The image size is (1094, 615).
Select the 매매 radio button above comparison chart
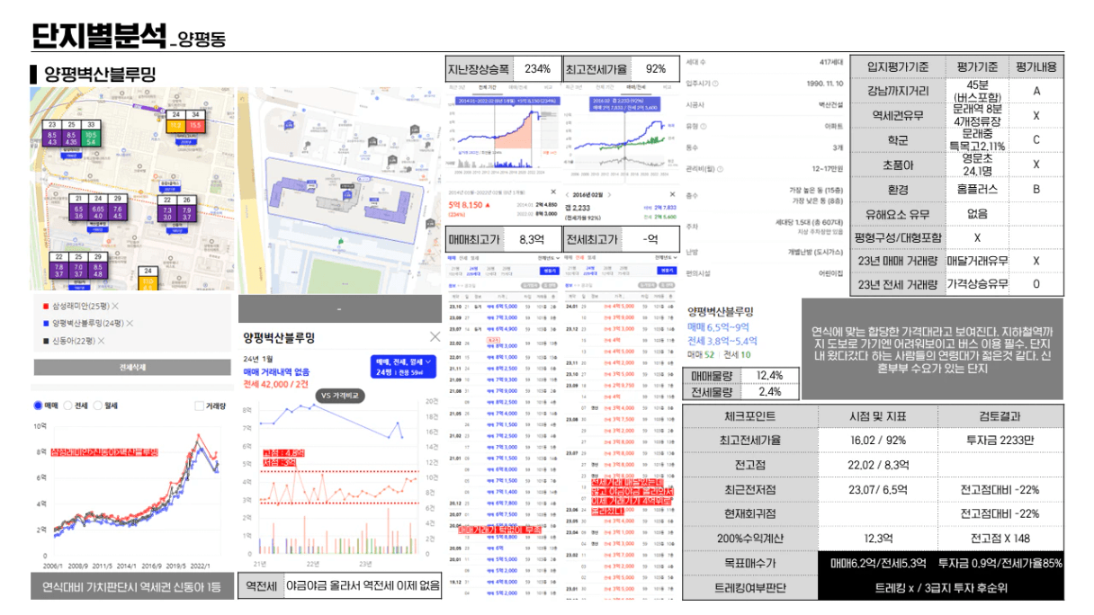38,406
